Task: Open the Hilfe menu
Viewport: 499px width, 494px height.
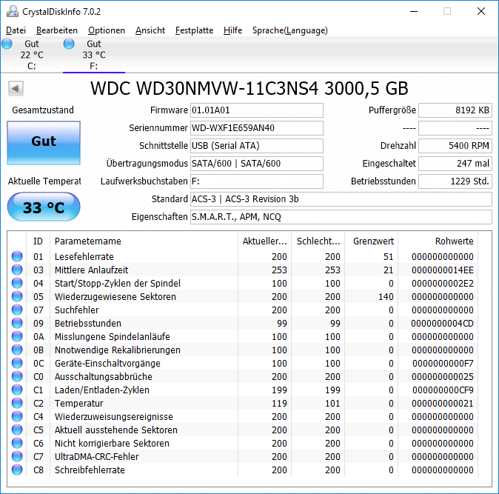Action: tap(232, 30)
